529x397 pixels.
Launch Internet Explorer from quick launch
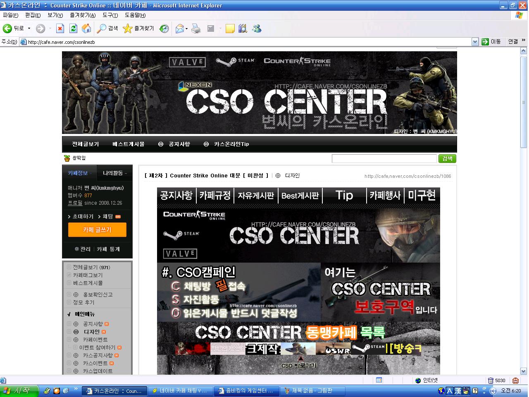coord(66,391)
